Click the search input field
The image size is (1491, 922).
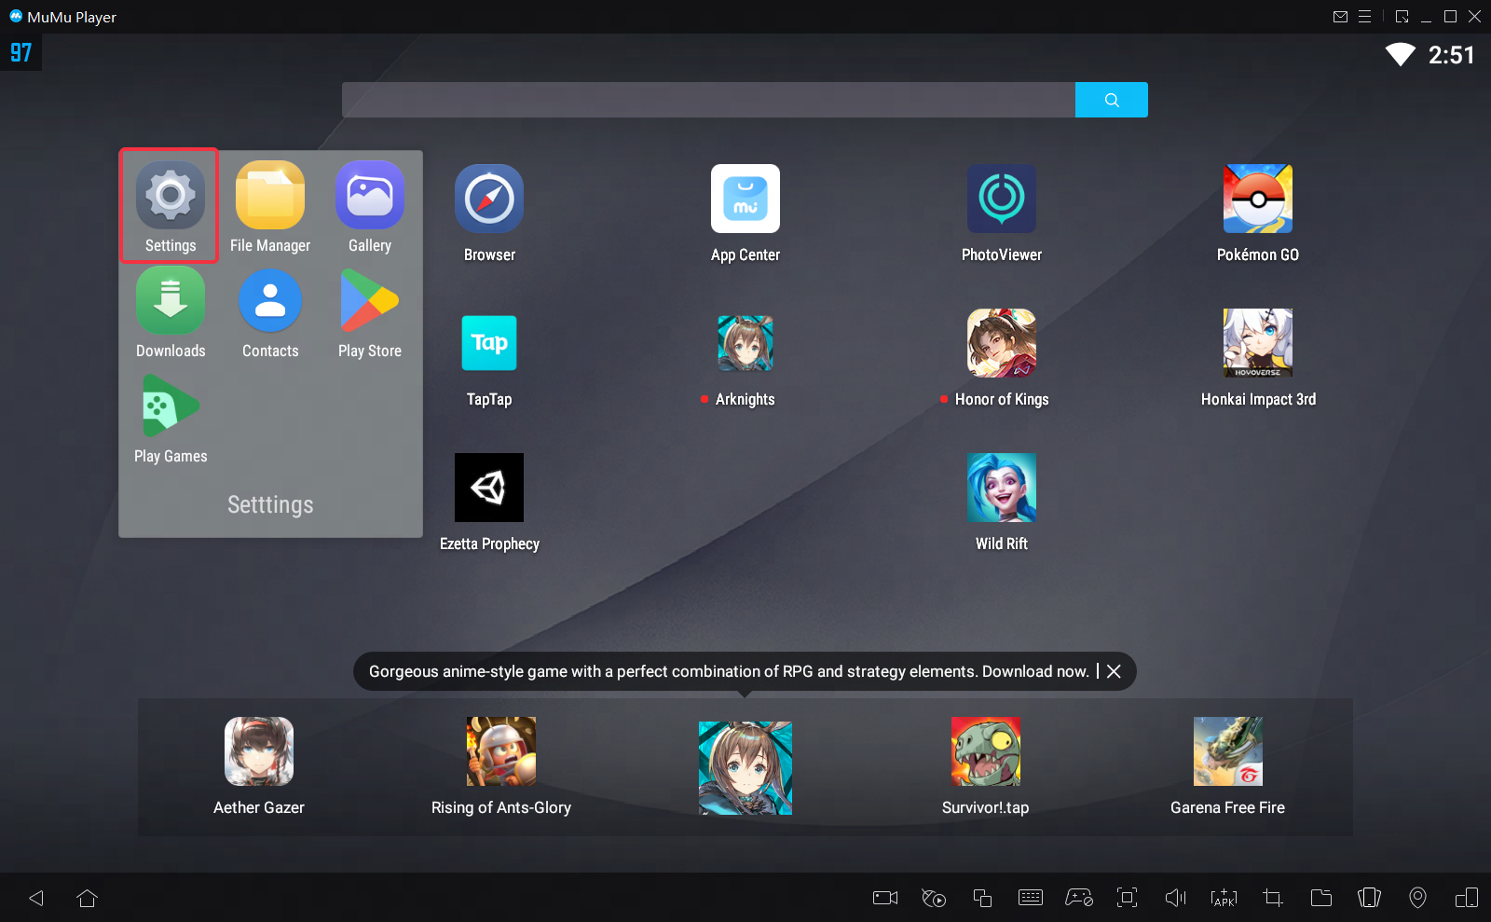pos(708,100)
